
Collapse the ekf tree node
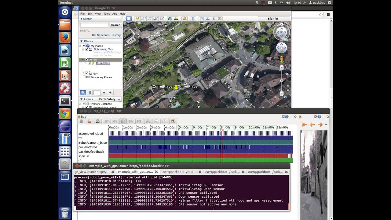[x=83, y=60]
